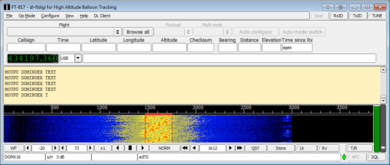Viewport: 390px width, 165px height.
Task: Open the USB mode dropdown arrow
Action: tap(78, 59)
